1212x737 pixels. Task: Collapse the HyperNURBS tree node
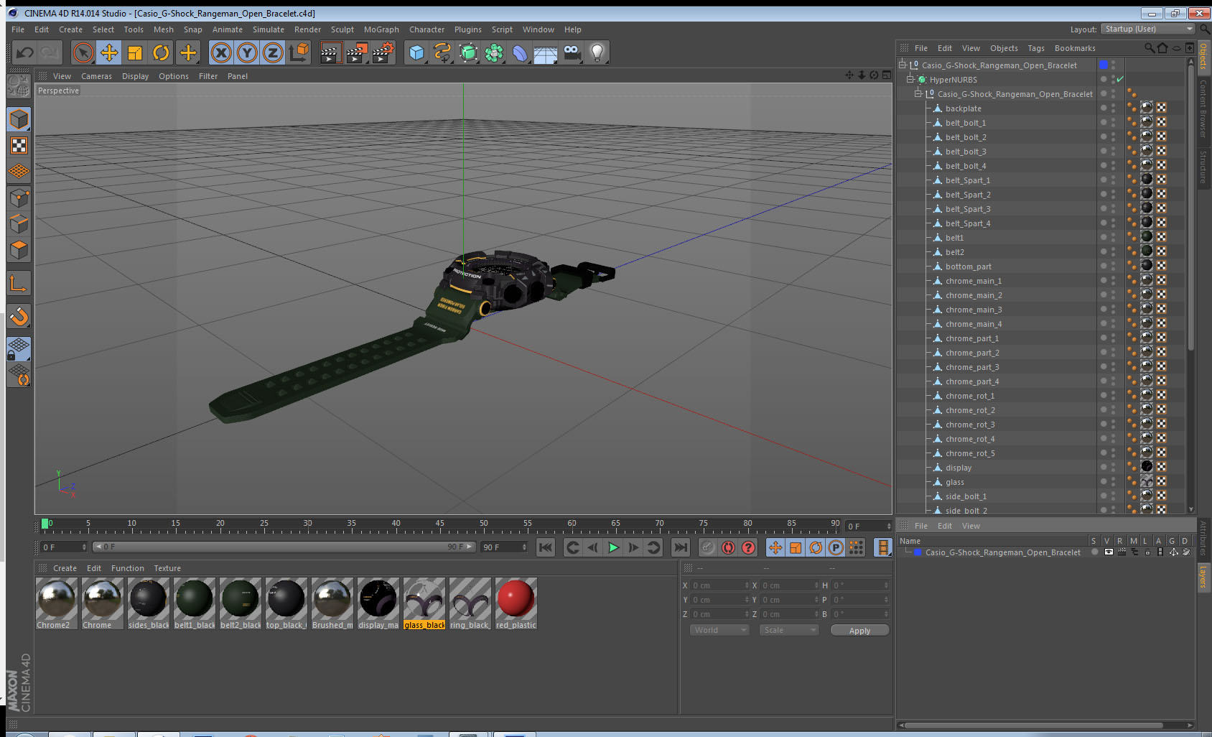click(x=910, y=79)
